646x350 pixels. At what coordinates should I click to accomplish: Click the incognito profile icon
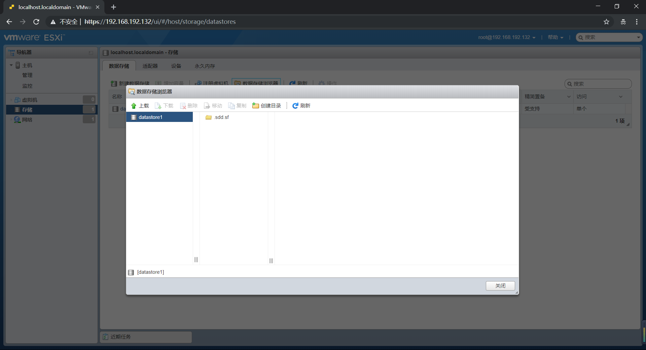point(623,22)
